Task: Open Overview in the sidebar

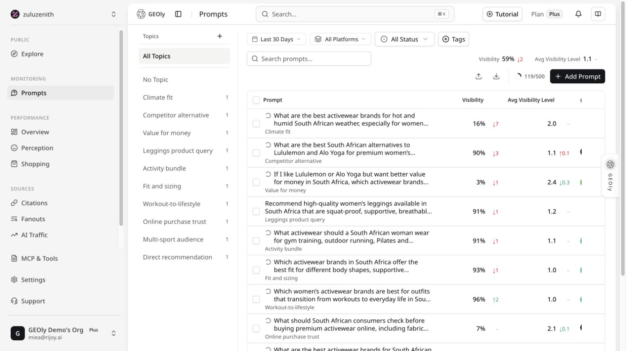Action: pos(61,132)
